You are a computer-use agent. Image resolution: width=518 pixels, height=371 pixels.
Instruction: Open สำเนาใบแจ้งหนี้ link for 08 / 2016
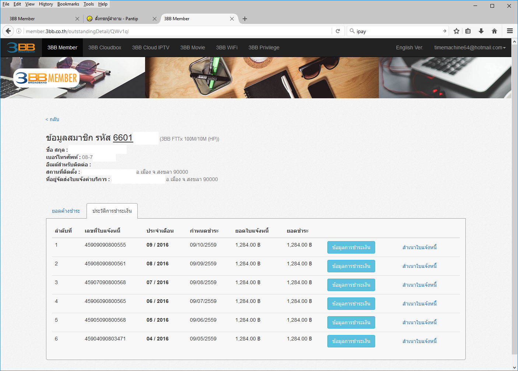tap(419, 266)
